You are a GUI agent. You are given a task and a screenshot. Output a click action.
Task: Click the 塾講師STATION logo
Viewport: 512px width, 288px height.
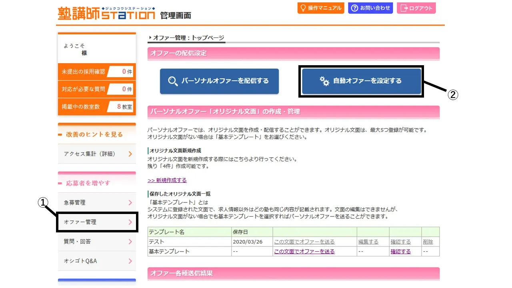[106, 14]
